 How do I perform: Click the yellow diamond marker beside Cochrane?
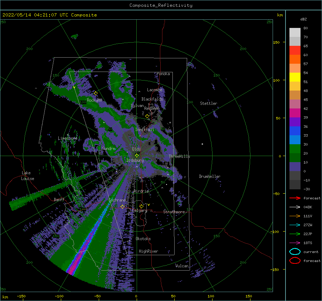coord(122,207)
